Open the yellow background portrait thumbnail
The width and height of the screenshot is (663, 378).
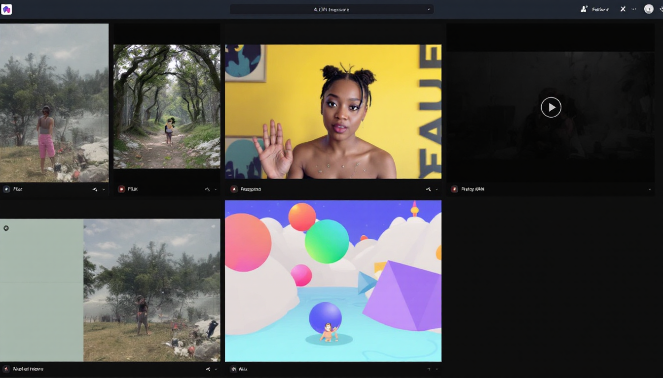click(333, 112)
